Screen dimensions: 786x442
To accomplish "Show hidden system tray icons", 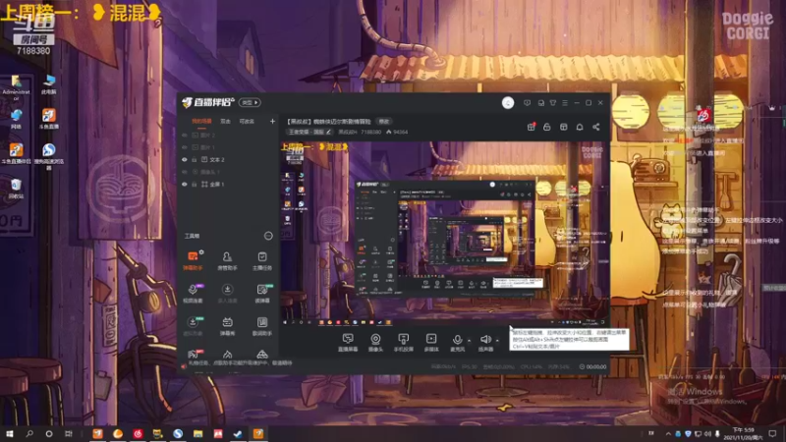I will pos(668,433).
